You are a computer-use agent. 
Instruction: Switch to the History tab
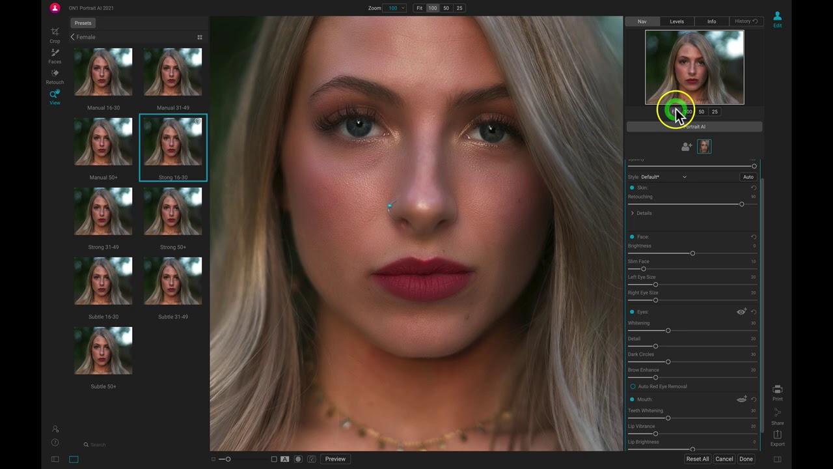[x=746, y=21]
